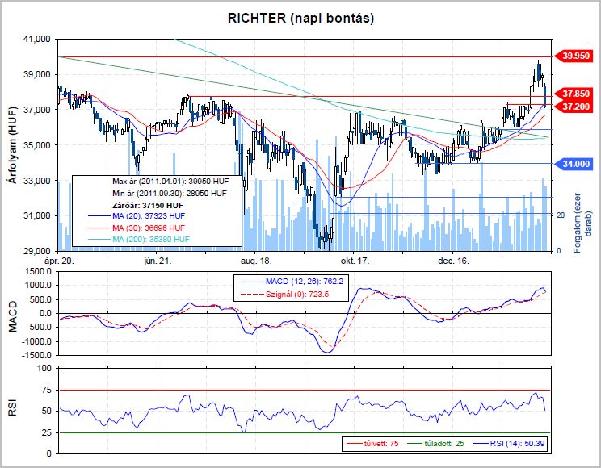Click the 31,000 price axis label
The image size is (601, 468).
click(37, 215)
